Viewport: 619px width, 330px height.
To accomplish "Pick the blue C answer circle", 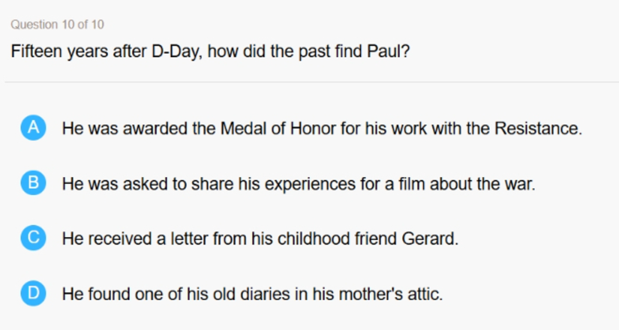I will click(33, 238).
